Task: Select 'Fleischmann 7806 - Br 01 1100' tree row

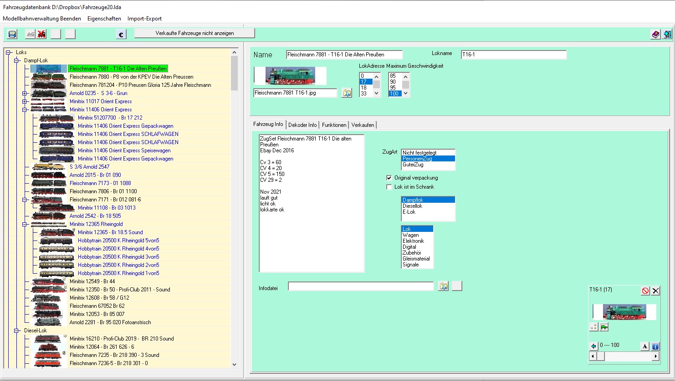Action: pyautogui.click(x=103, y=191)
